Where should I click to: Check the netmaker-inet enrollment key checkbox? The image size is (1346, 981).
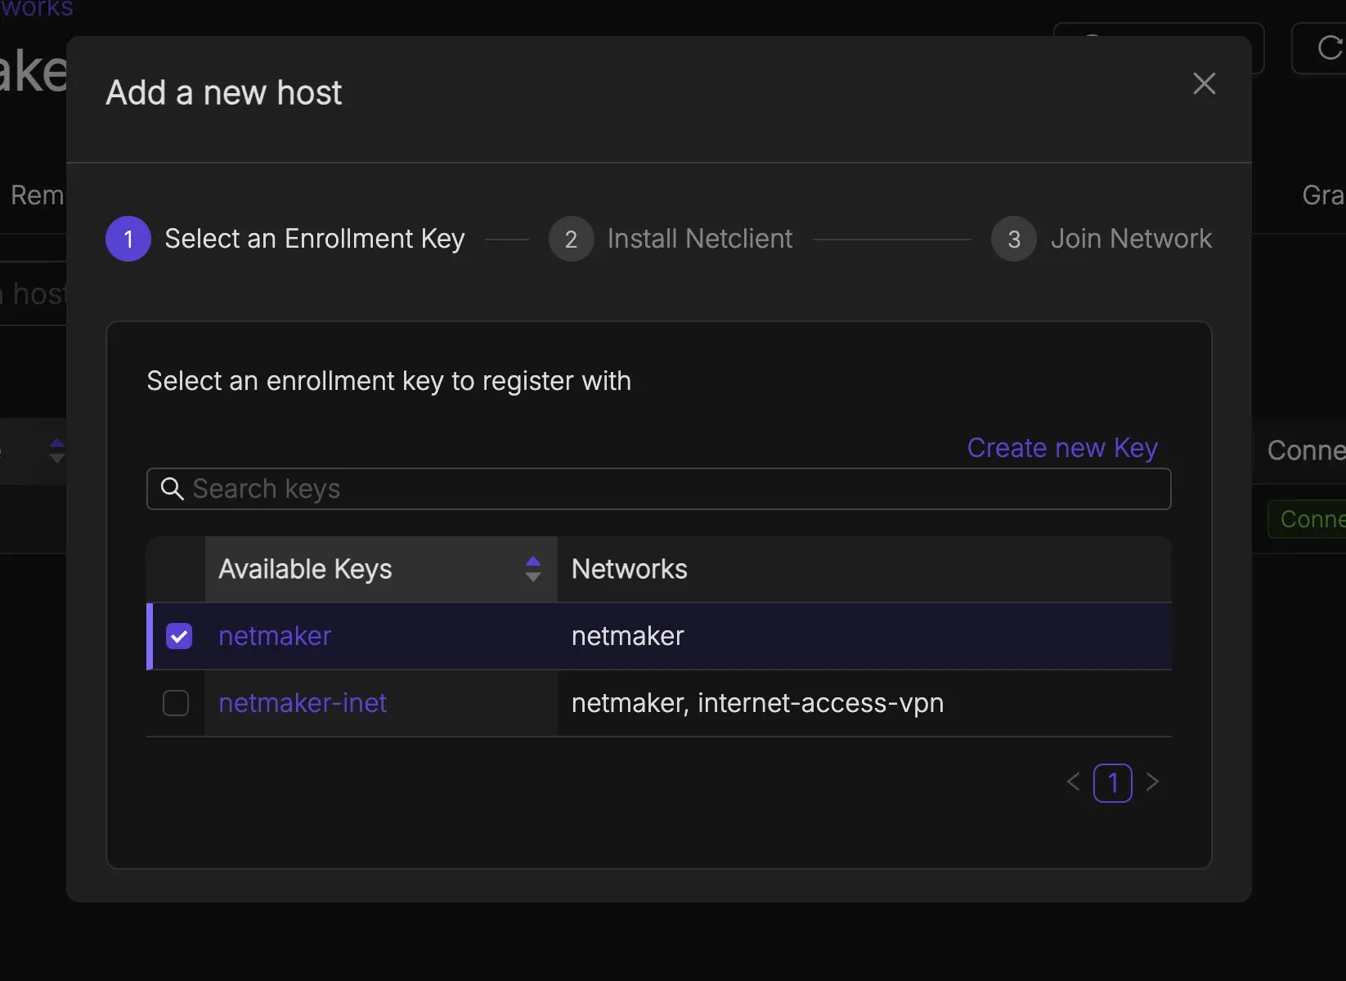(x=176, y=703)
